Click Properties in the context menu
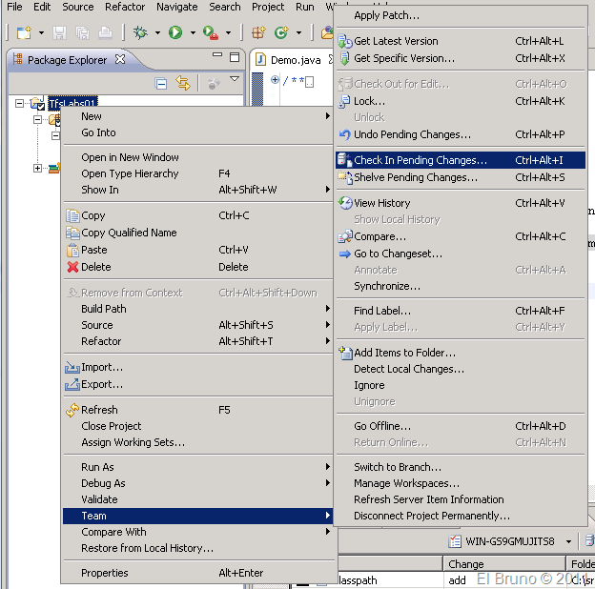This screenshot has height=589, width=595. tap(105, 573)
